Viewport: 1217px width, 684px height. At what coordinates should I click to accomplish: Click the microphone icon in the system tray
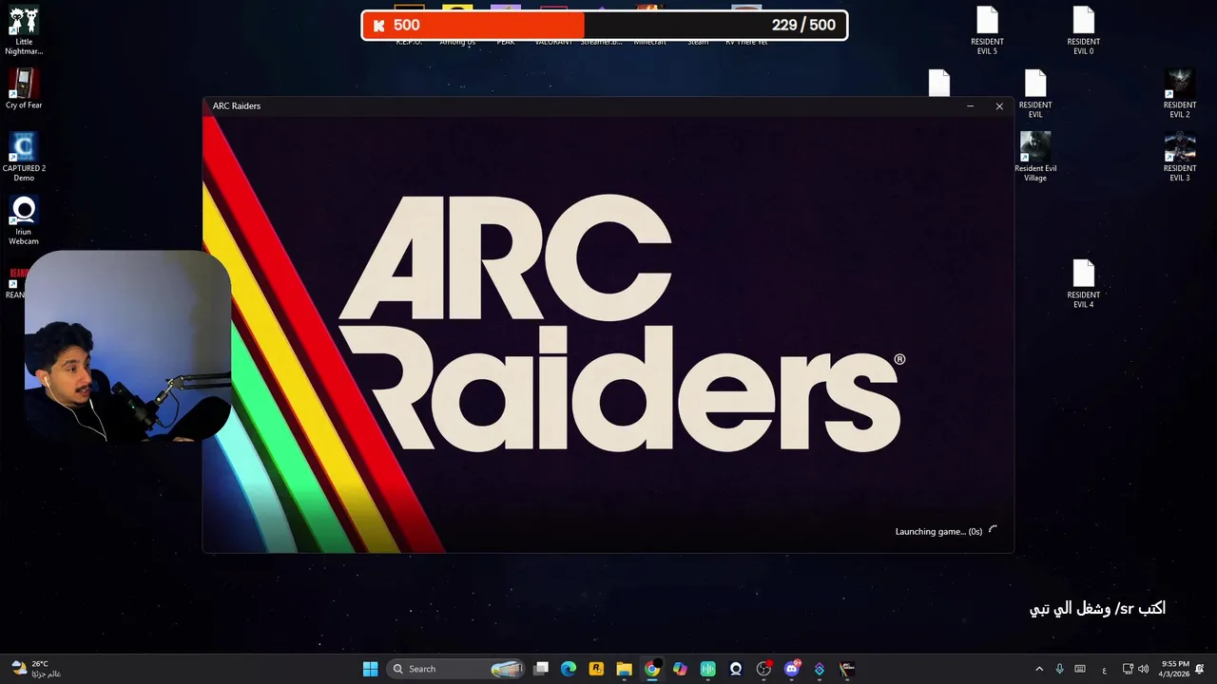(1059, 669)
